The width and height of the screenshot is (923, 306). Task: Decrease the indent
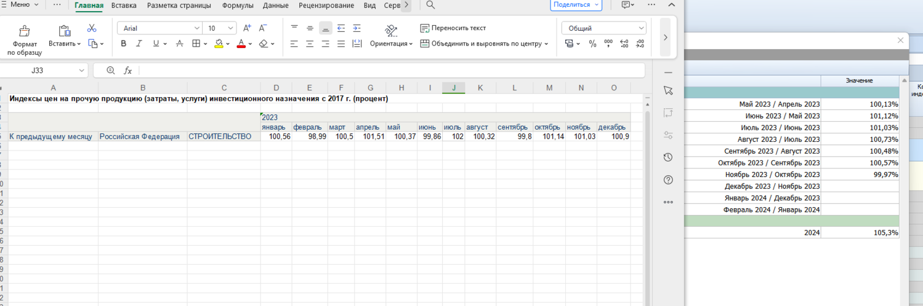[x=341, y=28]
